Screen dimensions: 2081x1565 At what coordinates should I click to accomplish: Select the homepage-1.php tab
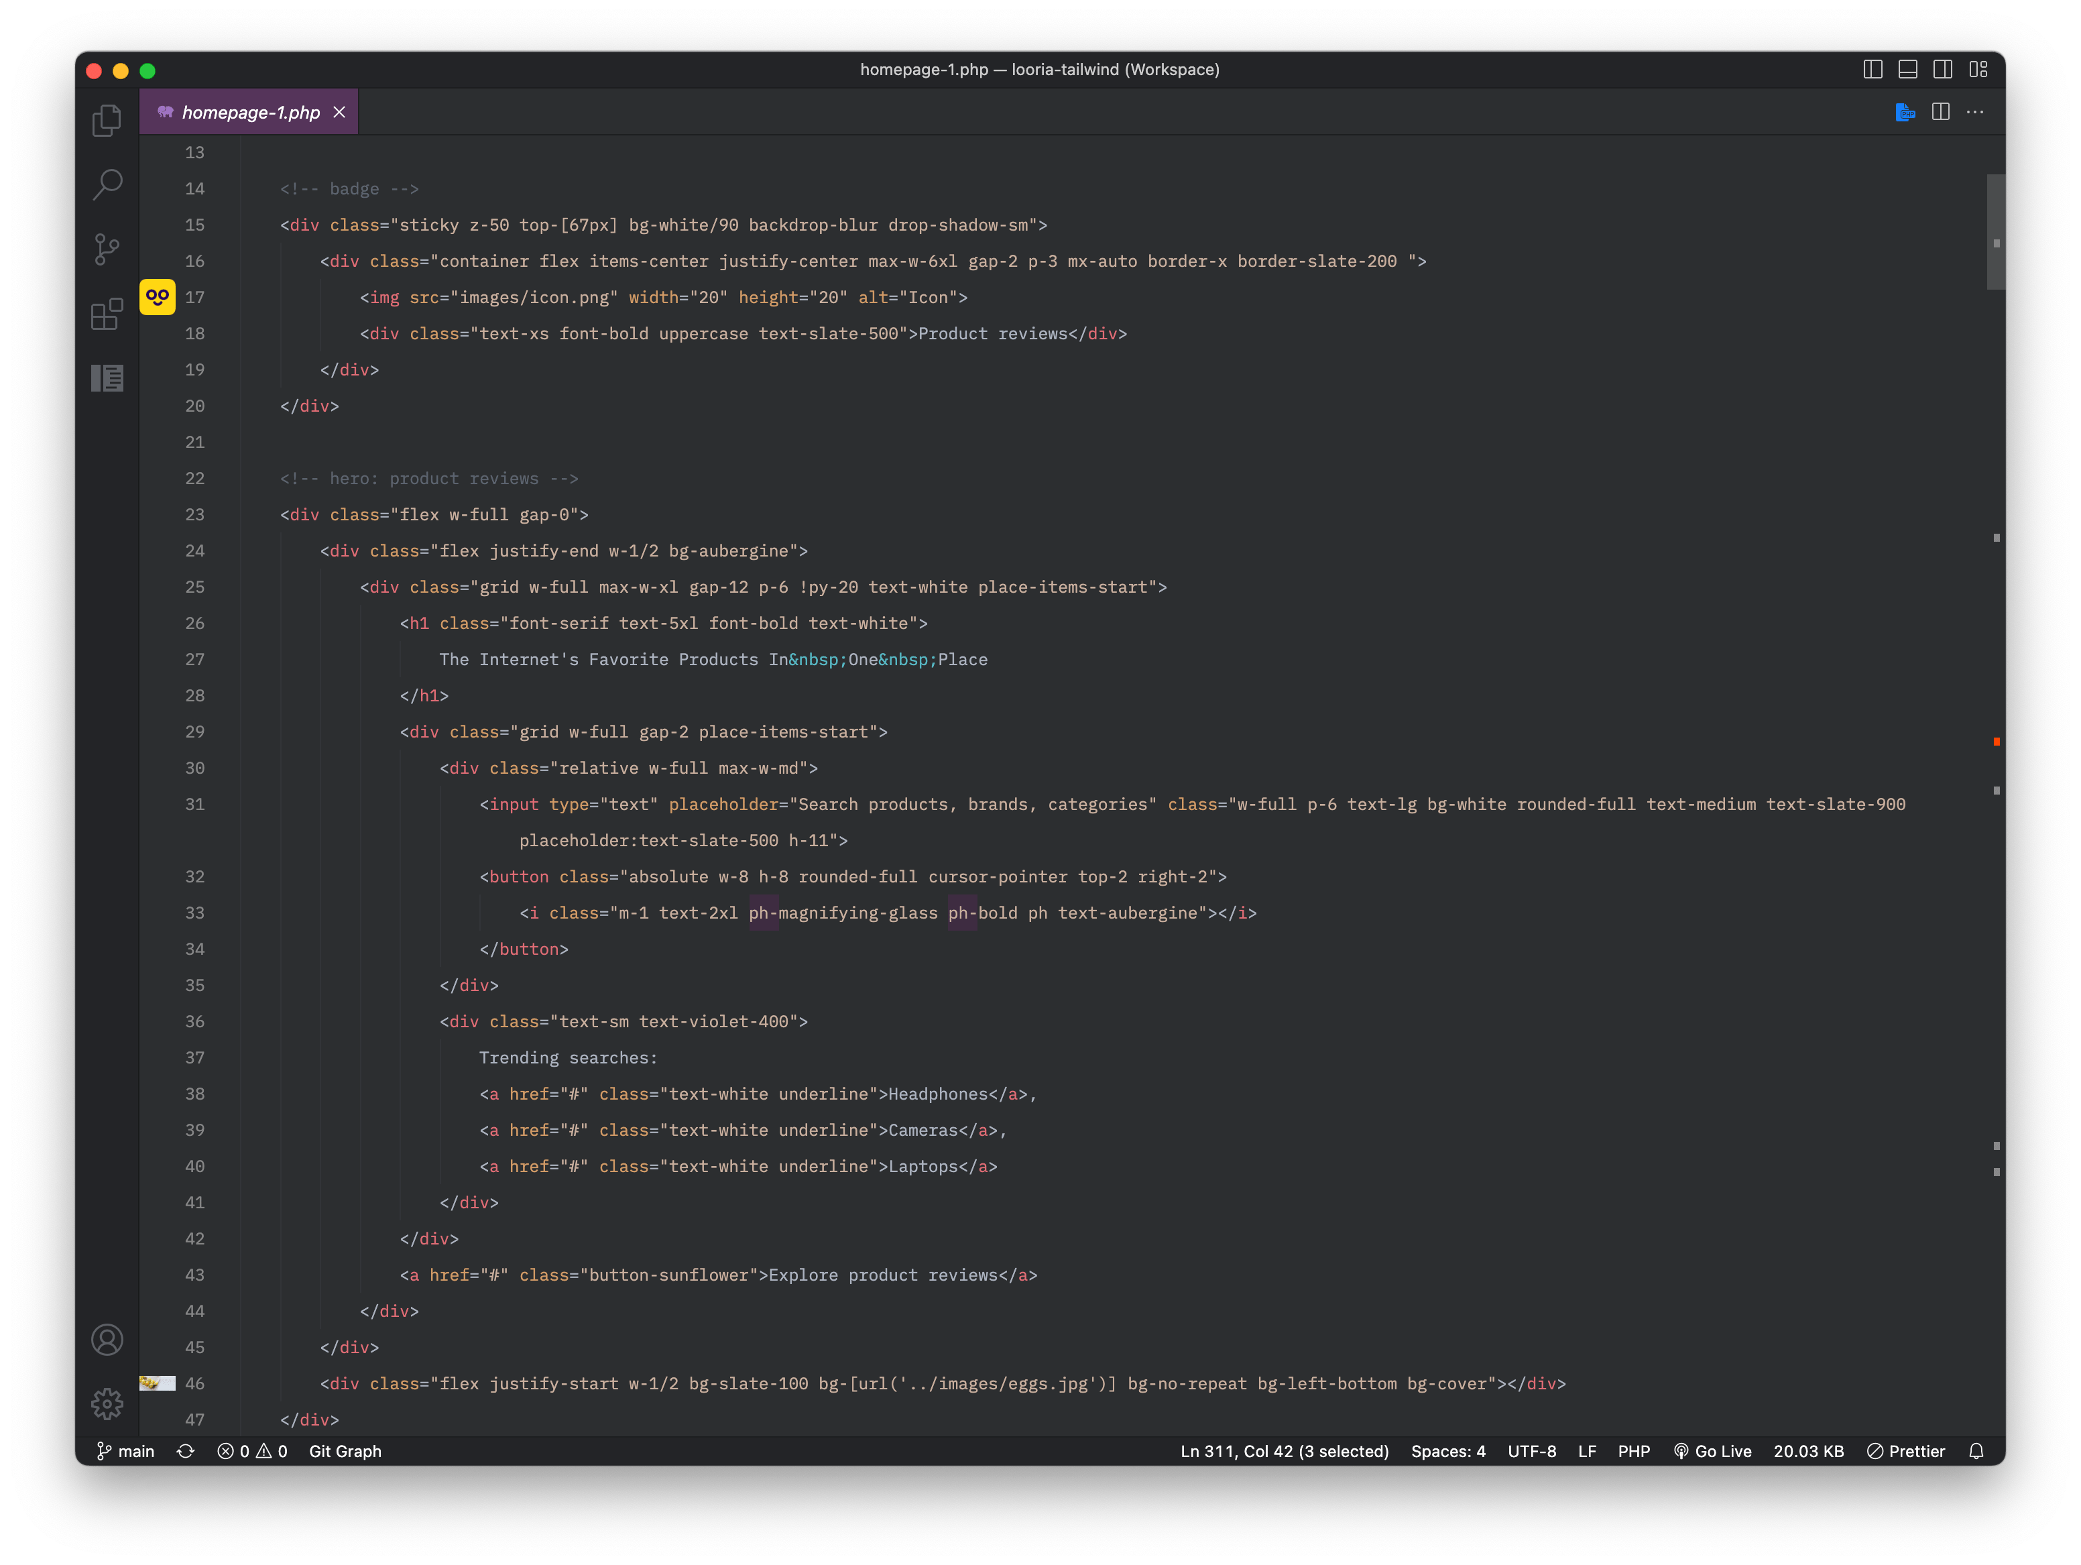click(249, 112)
